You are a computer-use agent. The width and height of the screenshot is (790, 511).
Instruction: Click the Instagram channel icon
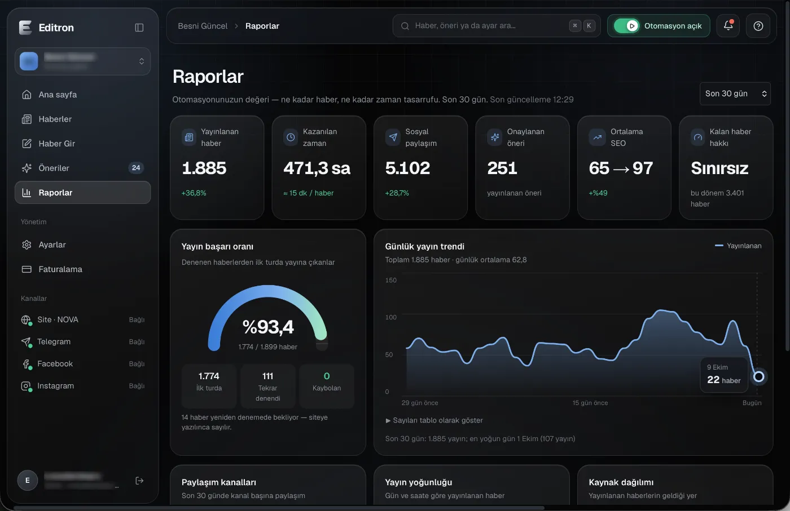26,386
